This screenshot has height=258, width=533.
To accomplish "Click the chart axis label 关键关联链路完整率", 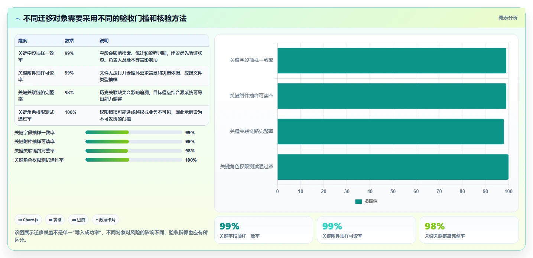I will click(x=252, y=132).
